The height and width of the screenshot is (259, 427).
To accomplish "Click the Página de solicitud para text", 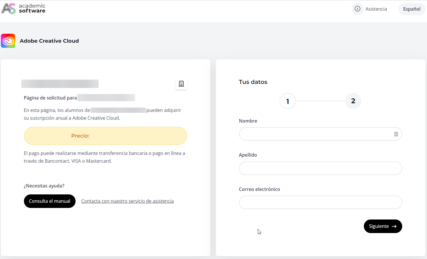I will point(50,98).
